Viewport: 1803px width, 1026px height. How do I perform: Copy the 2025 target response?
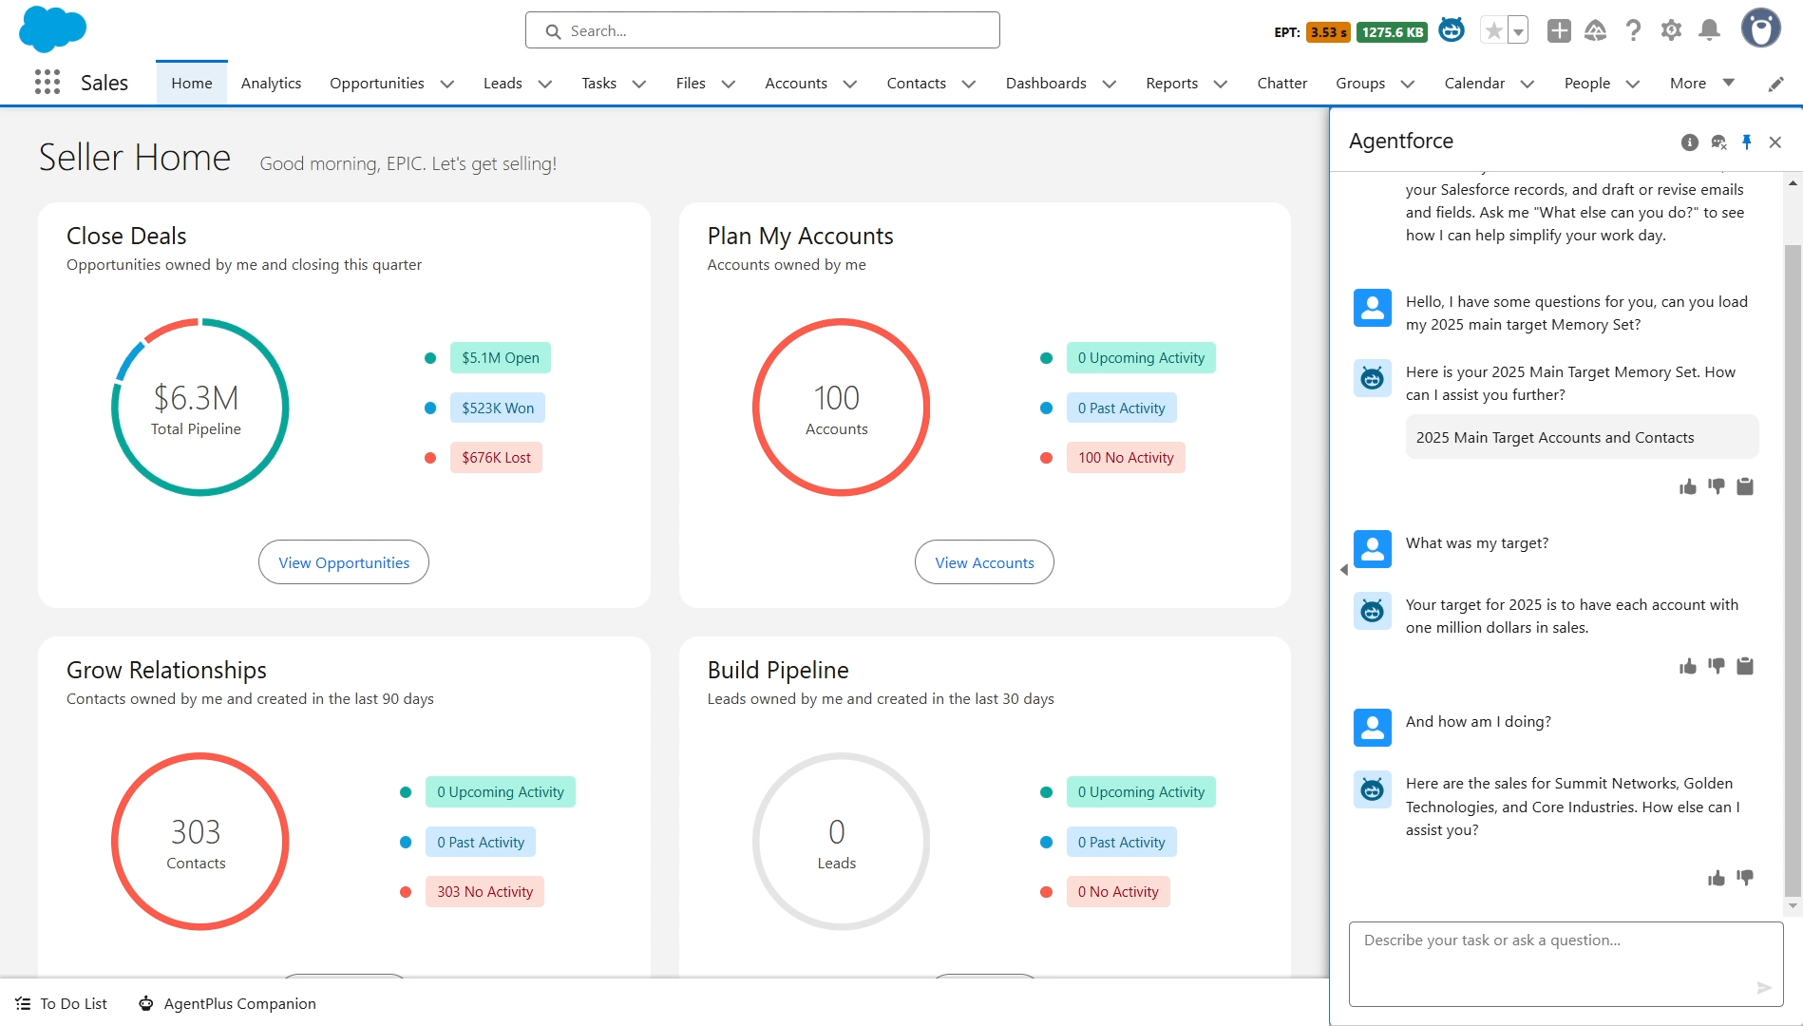tap(1745, 667)
